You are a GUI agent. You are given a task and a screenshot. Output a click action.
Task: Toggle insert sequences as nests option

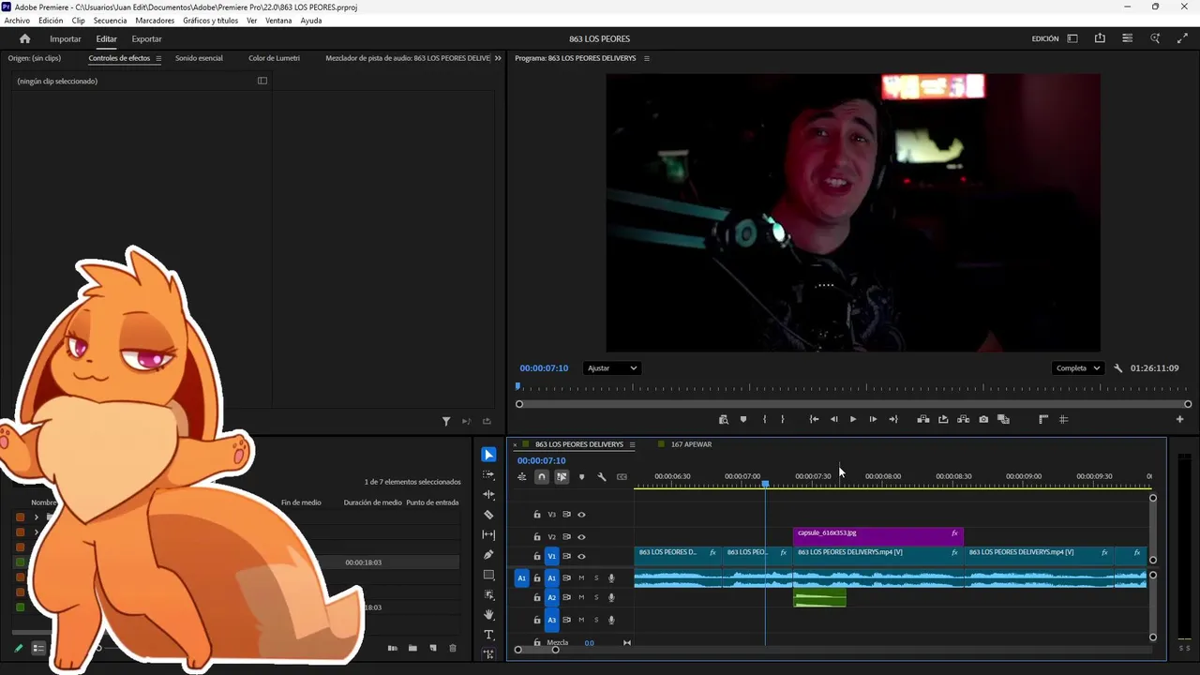(522, 476)
